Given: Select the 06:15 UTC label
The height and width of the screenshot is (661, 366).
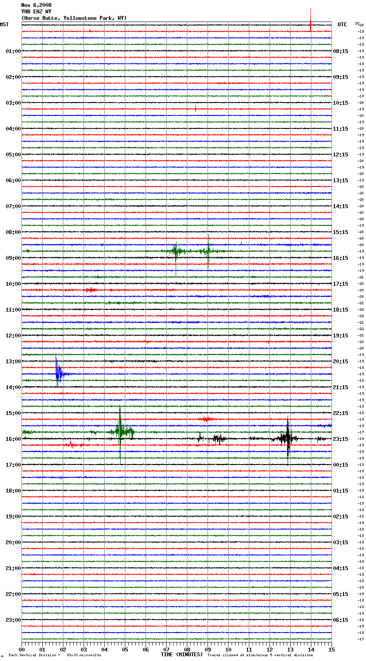Looking at the screenshot, I should [341, 620].
